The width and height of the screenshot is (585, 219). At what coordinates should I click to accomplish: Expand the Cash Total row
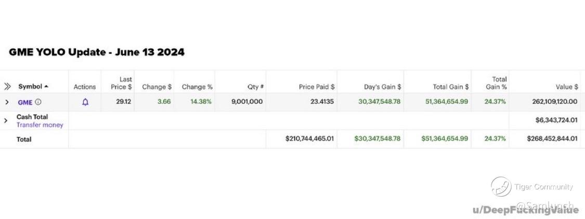pos(6,120)
